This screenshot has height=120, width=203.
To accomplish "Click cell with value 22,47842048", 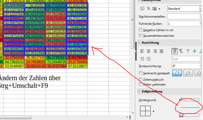I will (x=14, y=57).
